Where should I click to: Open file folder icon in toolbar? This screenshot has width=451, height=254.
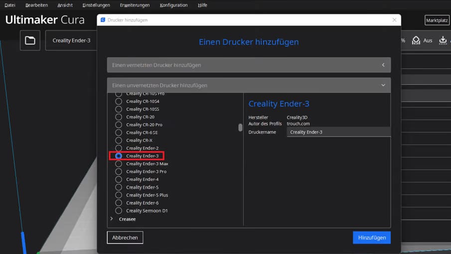point(30,40)
